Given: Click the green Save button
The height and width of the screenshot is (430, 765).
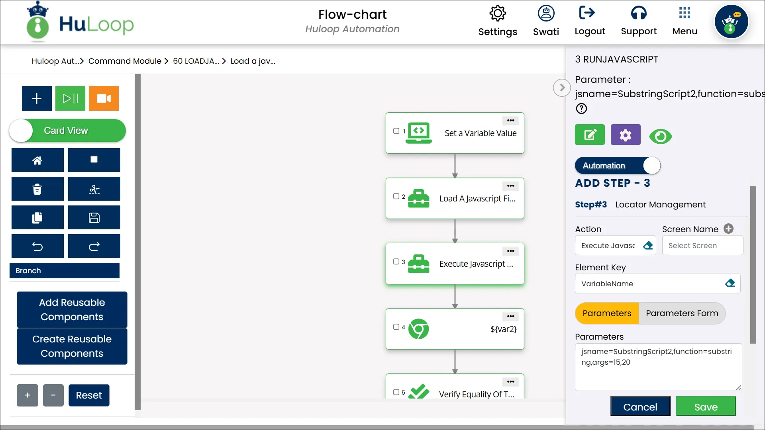Looking at the screenshot, I should (x=706, y=407).
